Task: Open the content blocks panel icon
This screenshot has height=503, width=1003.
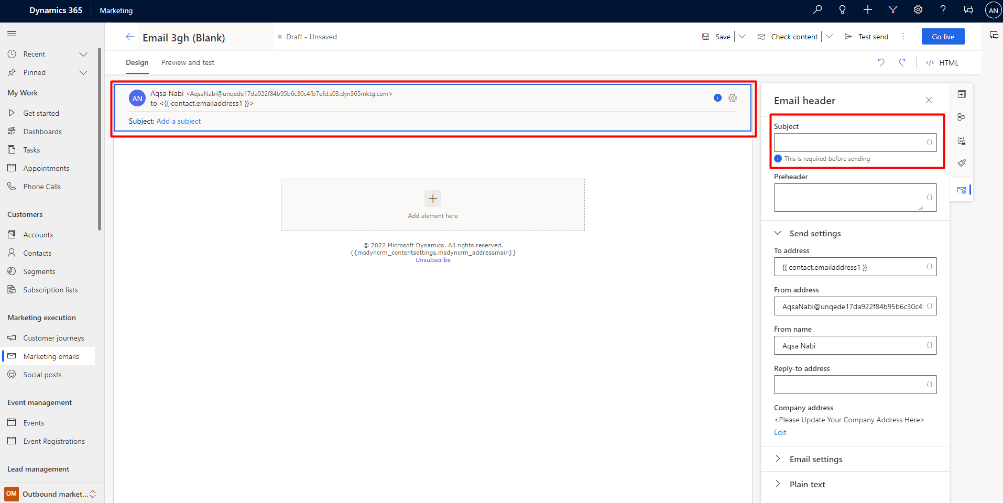Action: click(962, 140)
